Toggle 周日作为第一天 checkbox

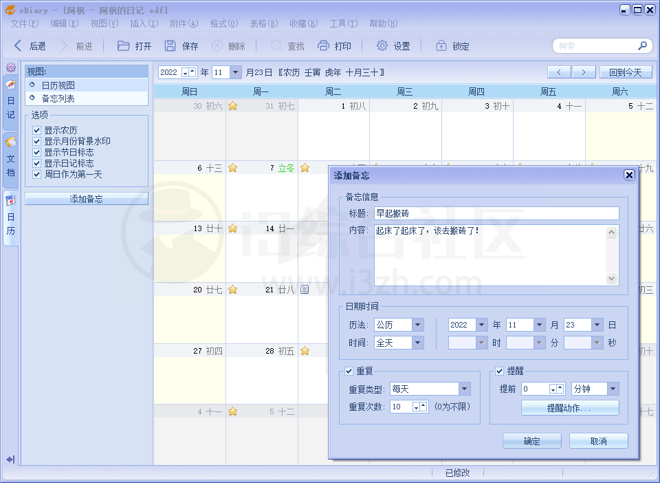[36, 174]
